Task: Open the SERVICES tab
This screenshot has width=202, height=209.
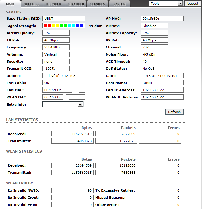Action: click(x=98, y=4)
